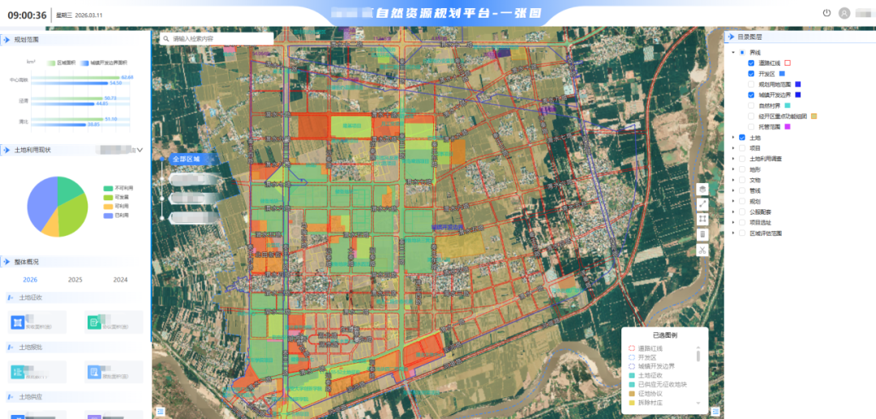This screenshot has width=876, height=419.
Task: Select the scissors clip tool
Action: (x=702, y=250)
